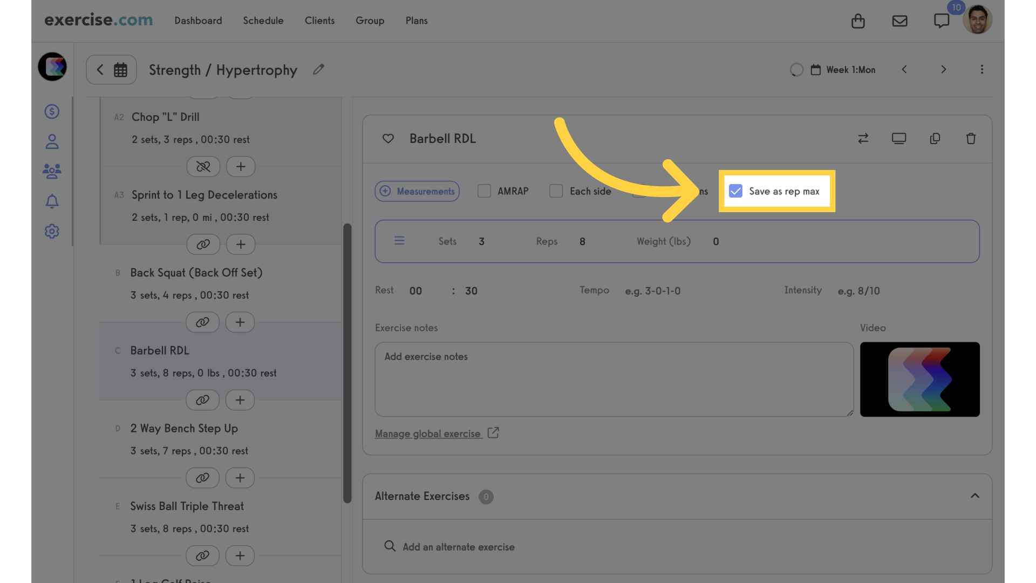Viewport: 1036px width, 583px height.
Task: Open the Group menu
Action: 370,21
